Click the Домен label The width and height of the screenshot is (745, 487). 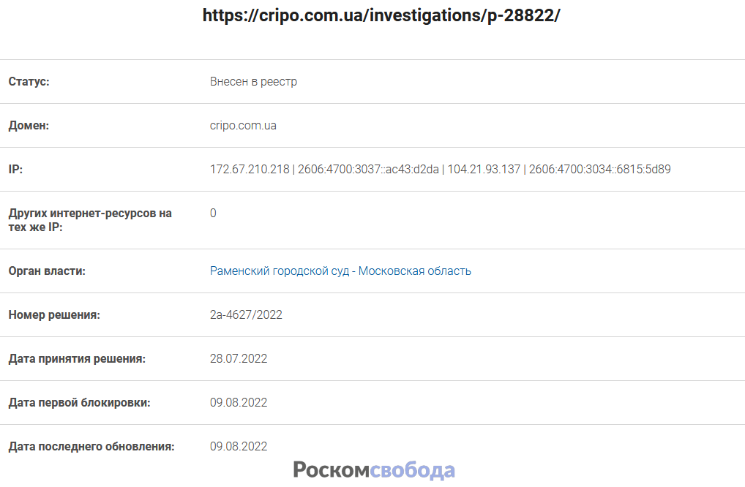point(29,126)
